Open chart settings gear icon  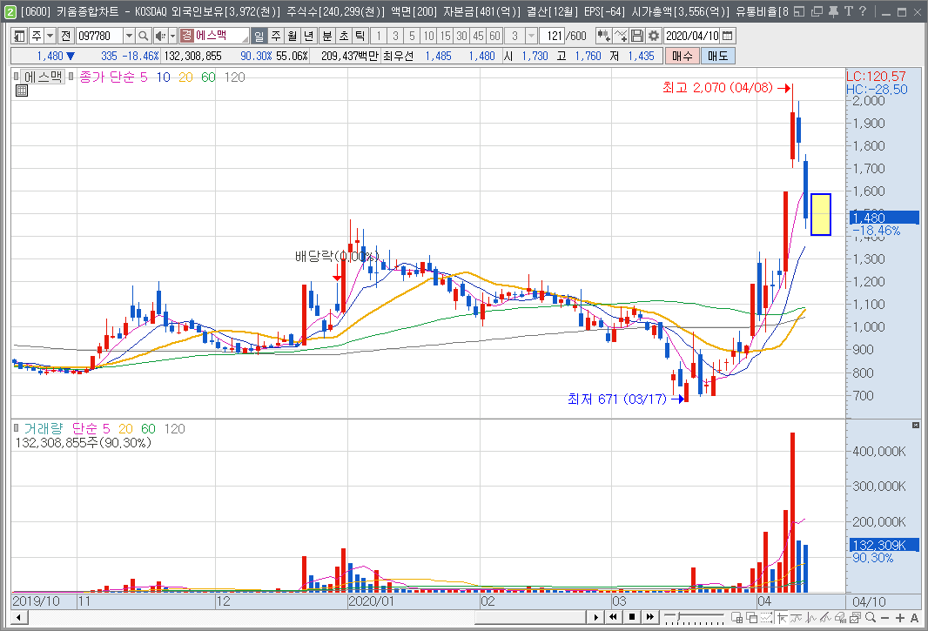[654, 36]
